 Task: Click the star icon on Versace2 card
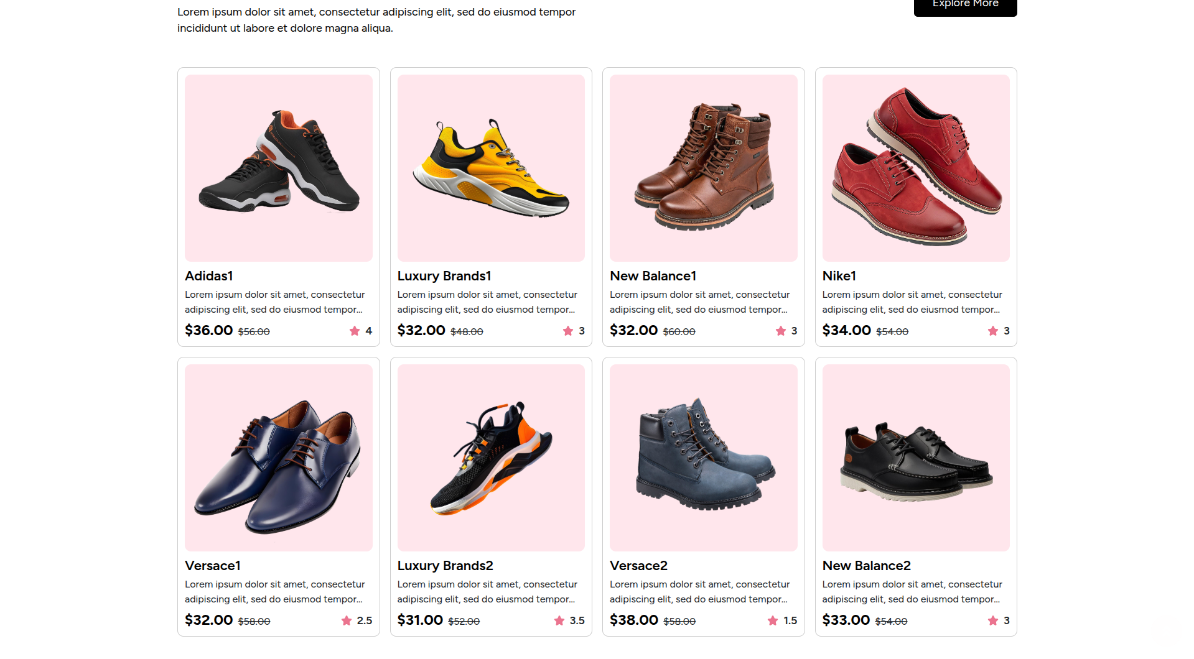click(x=773, y=620)
